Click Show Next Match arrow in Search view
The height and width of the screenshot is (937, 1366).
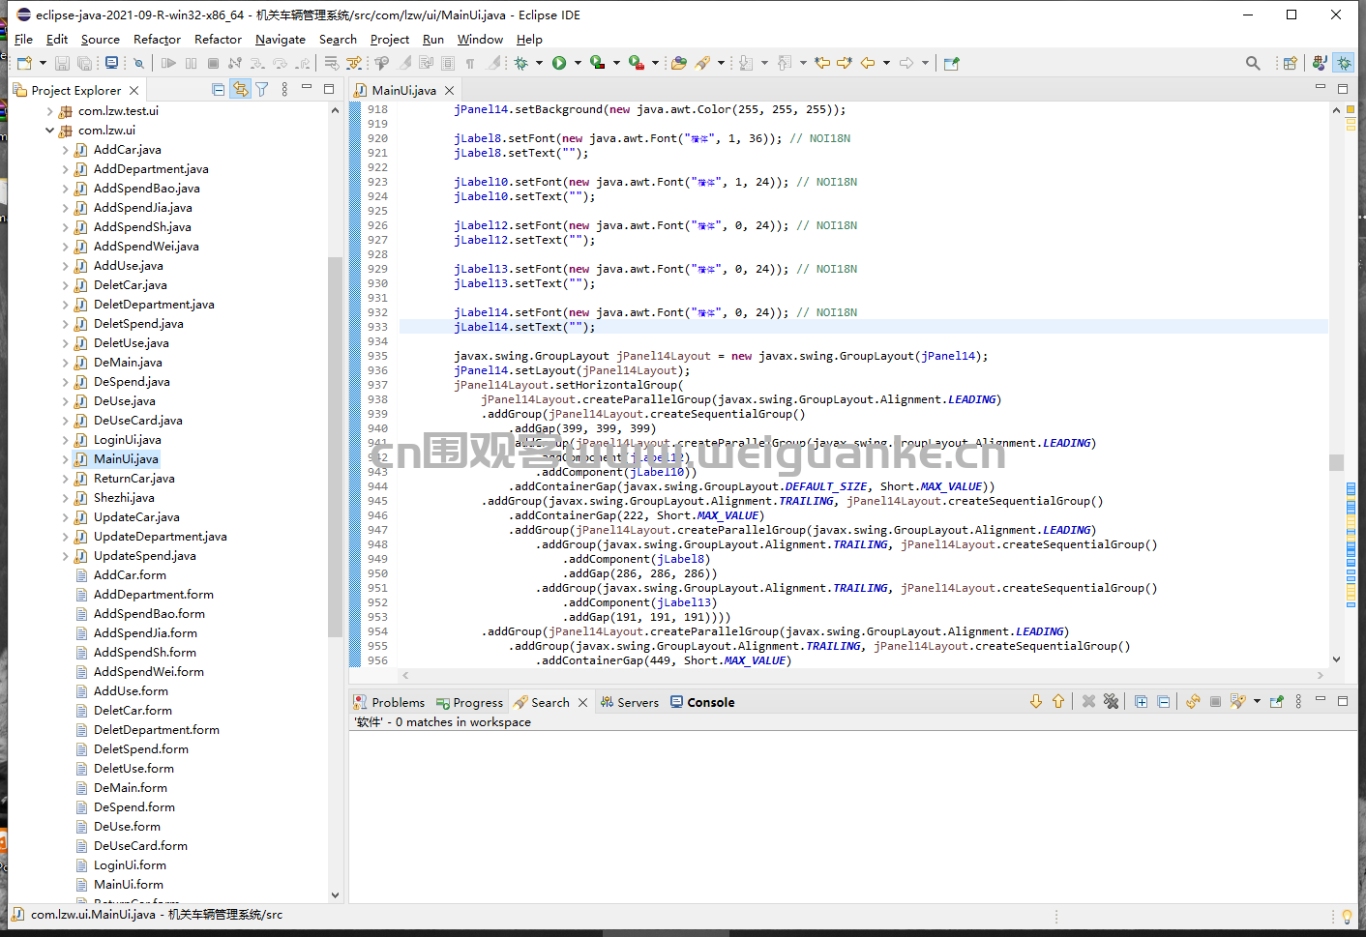tap(1036, 701)
